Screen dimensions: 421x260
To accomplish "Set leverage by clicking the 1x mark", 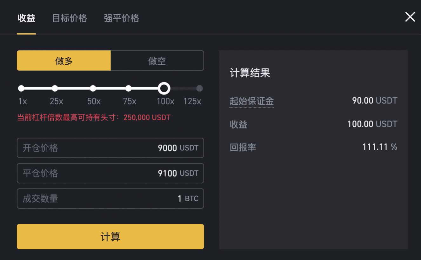I will pyautogui.click(x=21, y=88).
